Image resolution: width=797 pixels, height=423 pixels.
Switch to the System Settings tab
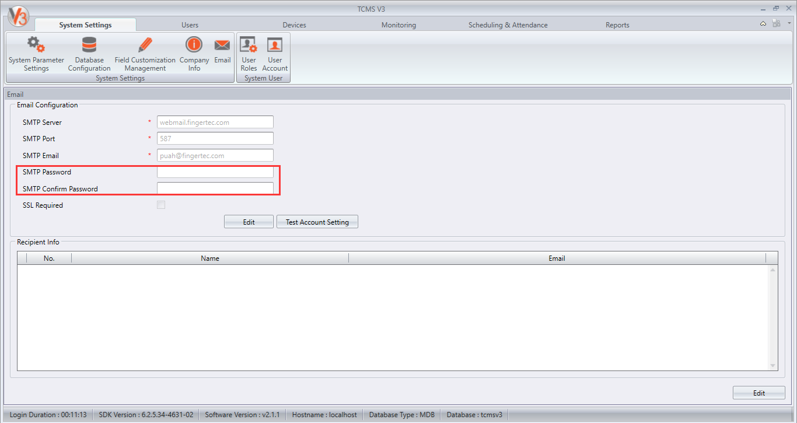point(85,25)
